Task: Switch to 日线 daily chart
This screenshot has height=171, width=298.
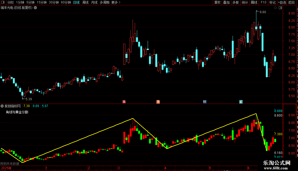Action: coord(76,2)
